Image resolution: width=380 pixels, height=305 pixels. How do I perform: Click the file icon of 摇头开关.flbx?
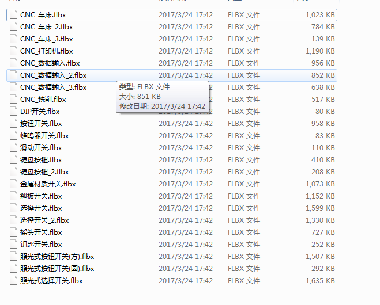[14, 232]
